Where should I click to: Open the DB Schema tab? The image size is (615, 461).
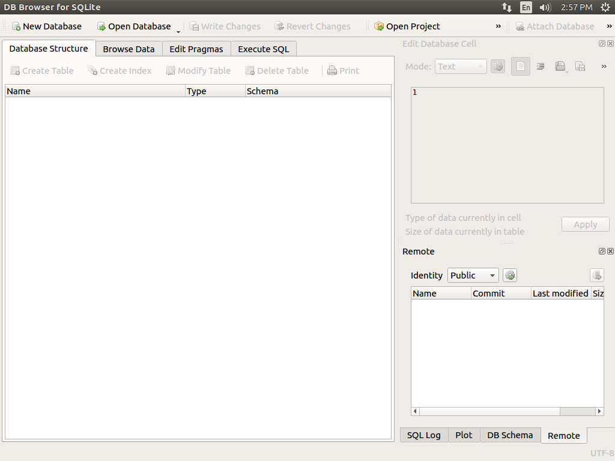click(510, 435)
